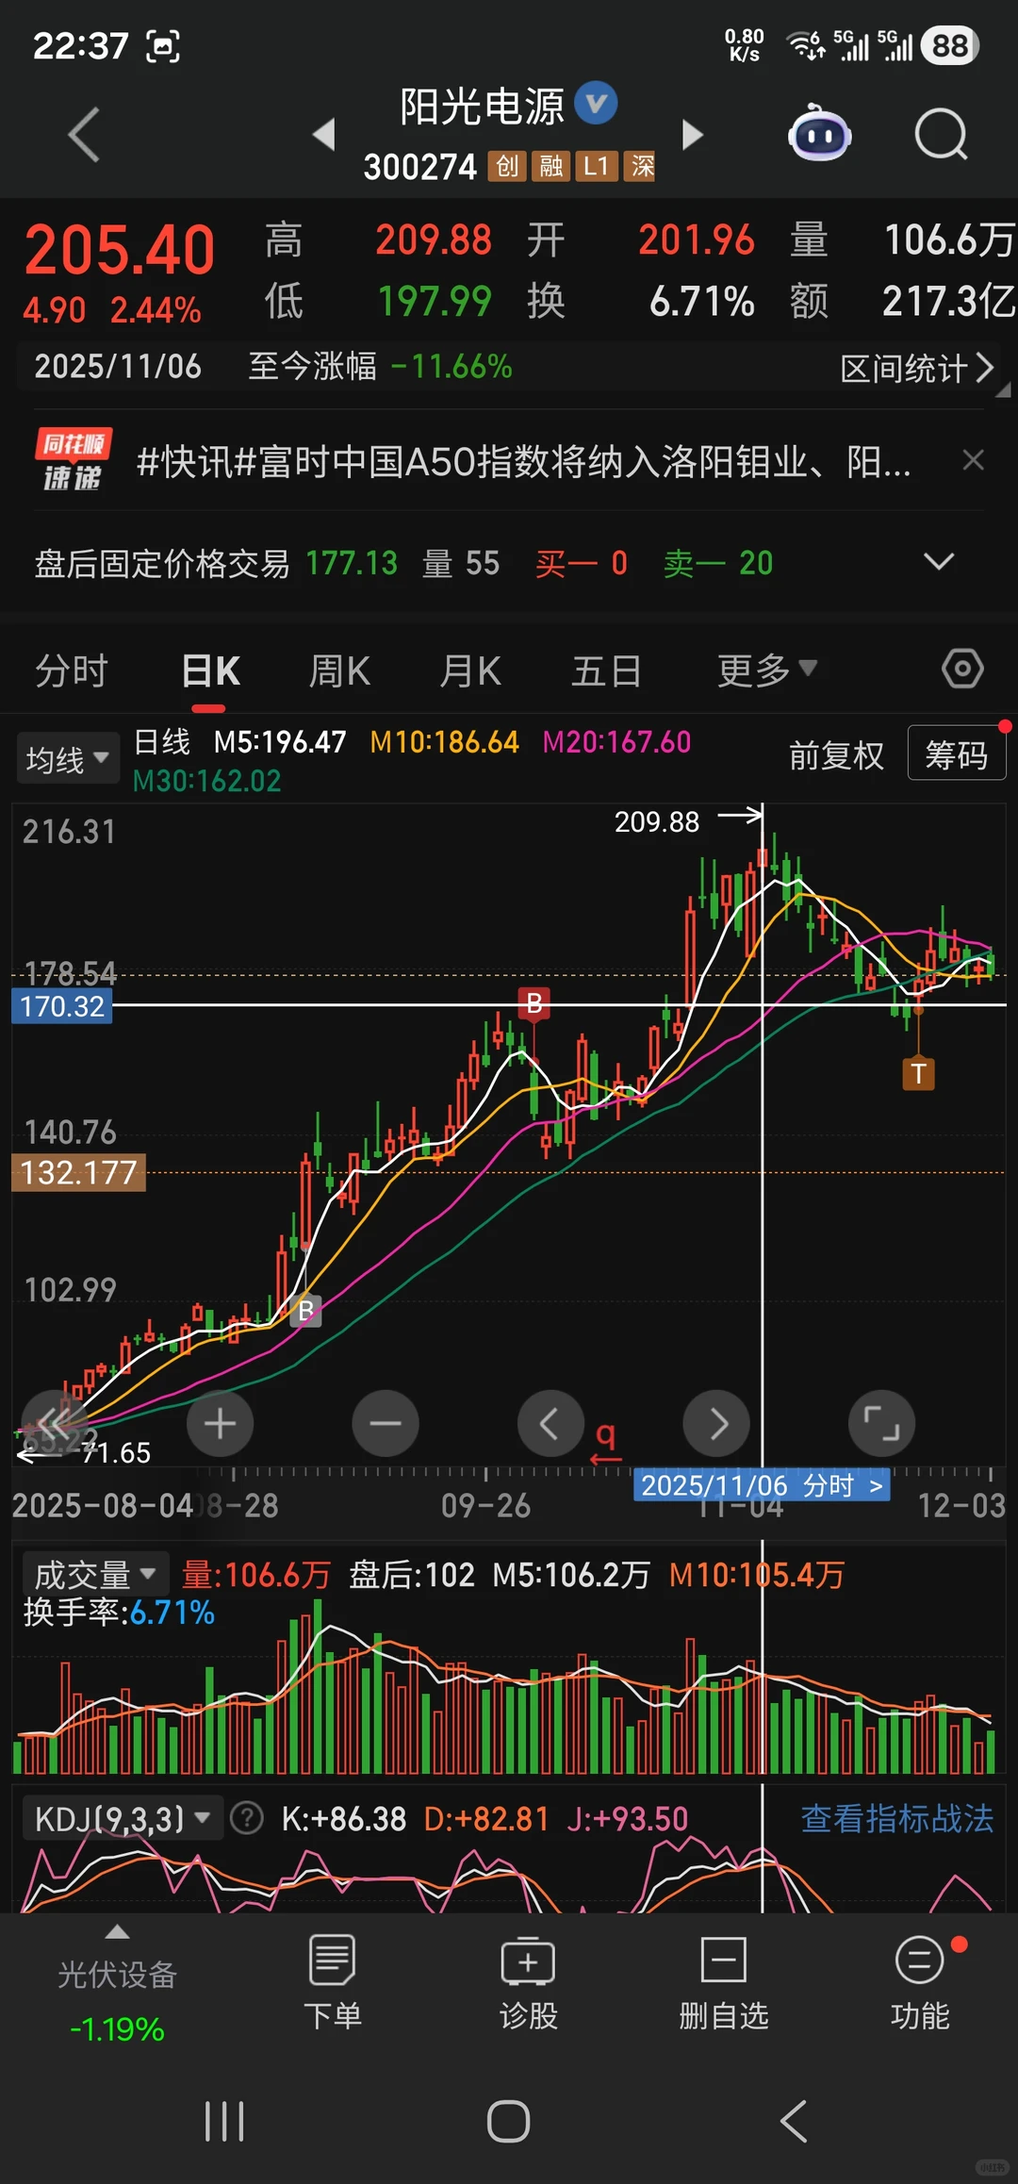Open the 更多 more periods dropdown

766,670
